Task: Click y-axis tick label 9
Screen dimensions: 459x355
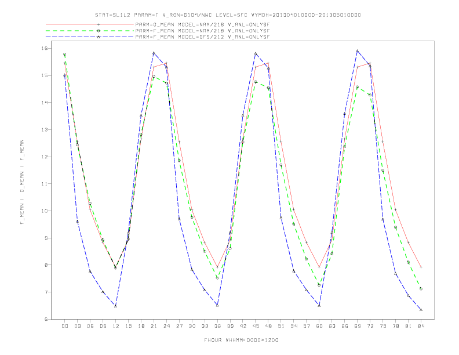Action: tap(46, 238)
